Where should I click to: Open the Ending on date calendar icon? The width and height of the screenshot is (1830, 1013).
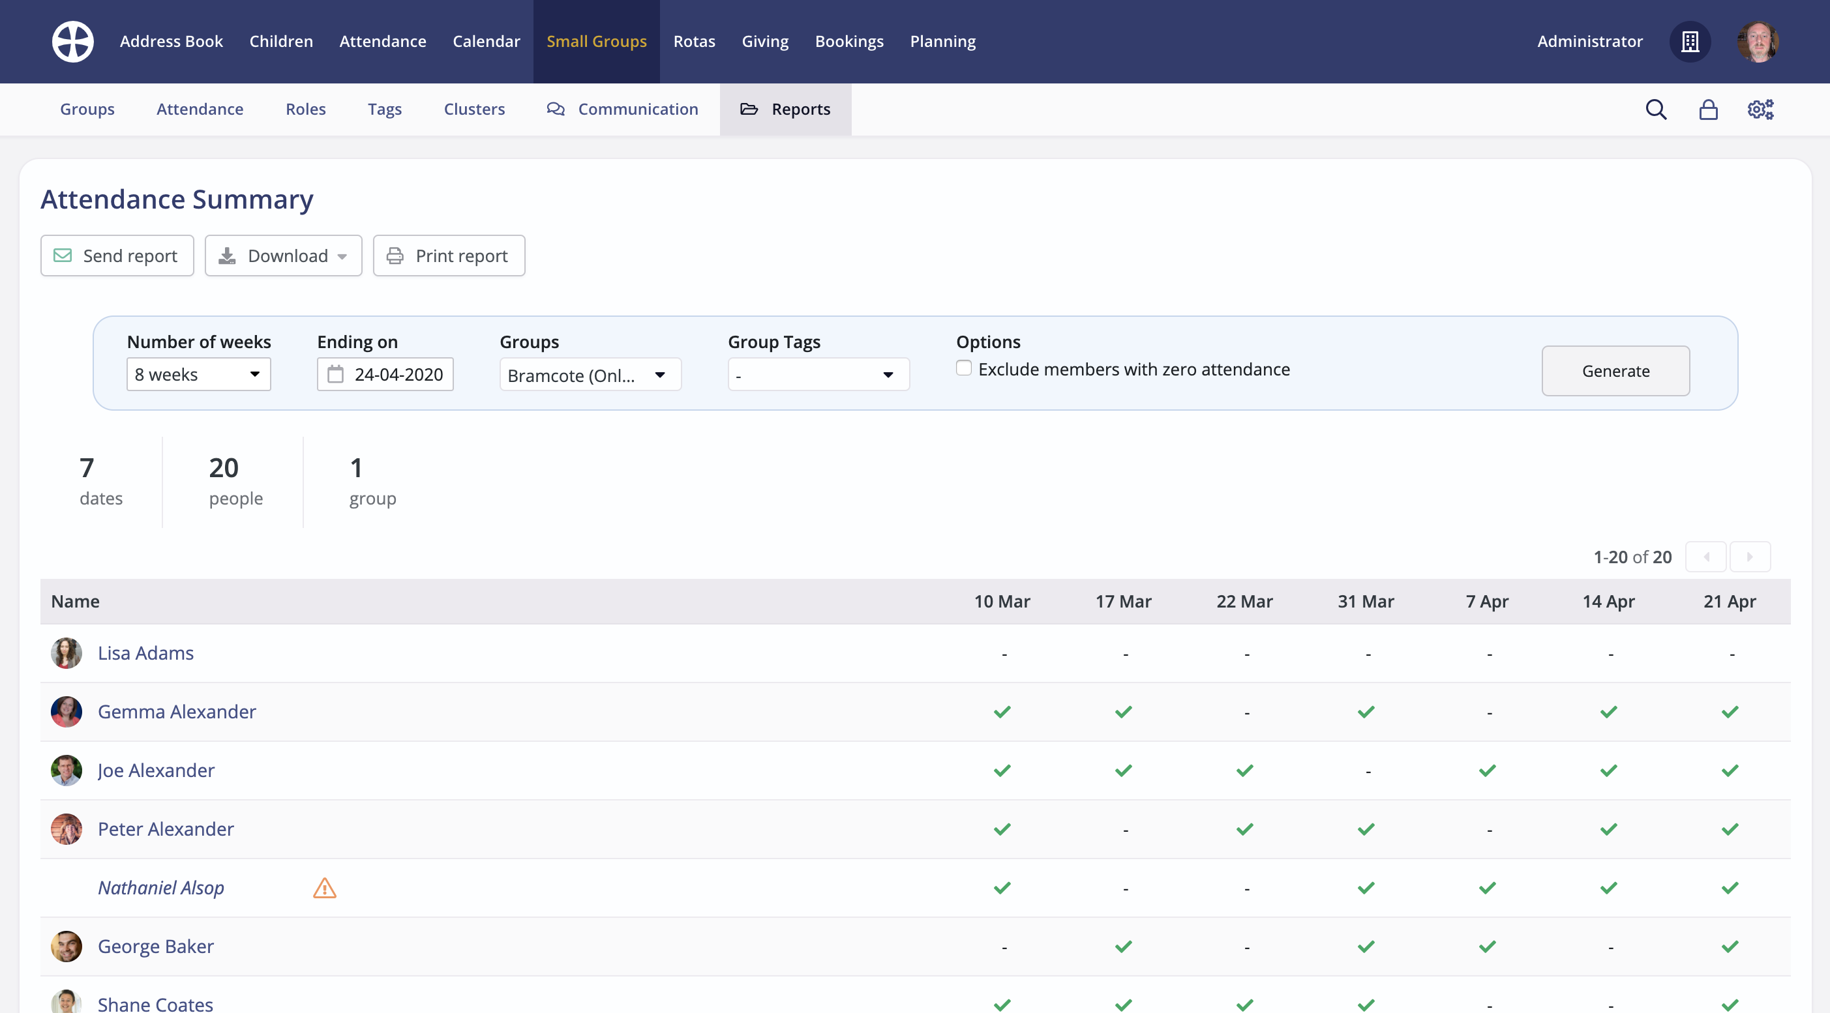click(335, 374)
